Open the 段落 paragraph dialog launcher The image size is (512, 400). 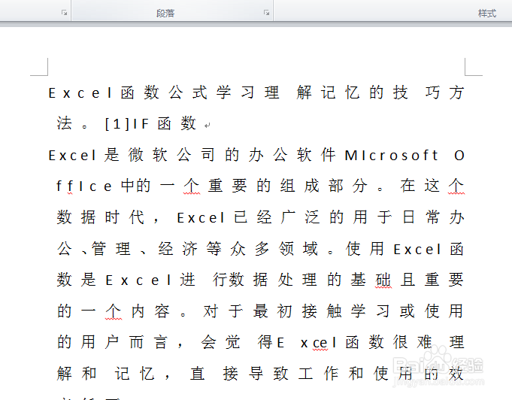pos(266,13)
